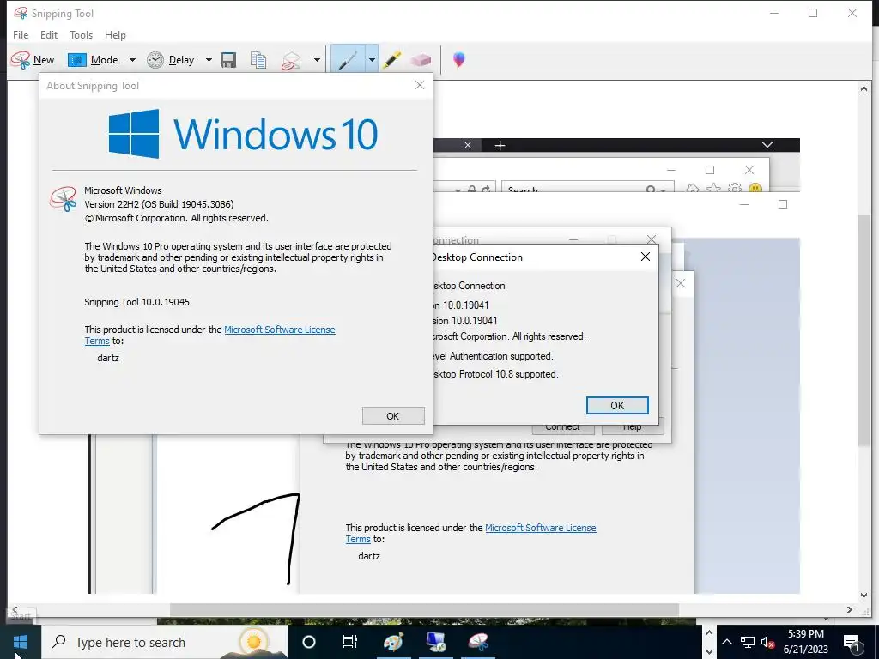Click the network tray icon
Viewport: 879px width, 659px height.
748,642
